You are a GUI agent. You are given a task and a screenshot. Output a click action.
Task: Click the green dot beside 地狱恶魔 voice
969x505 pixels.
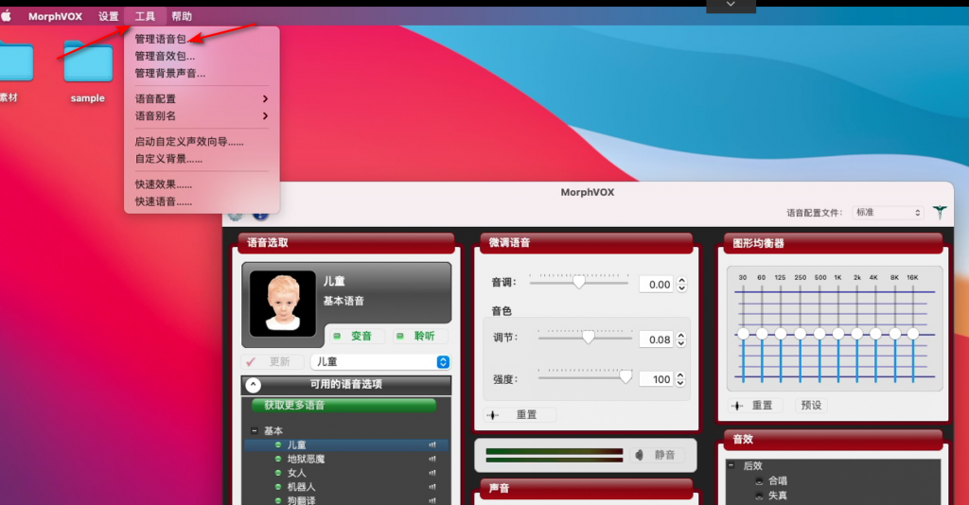tap(278, 459)
